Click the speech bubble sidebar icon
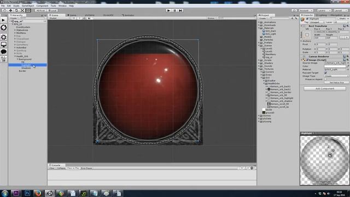 4,51
